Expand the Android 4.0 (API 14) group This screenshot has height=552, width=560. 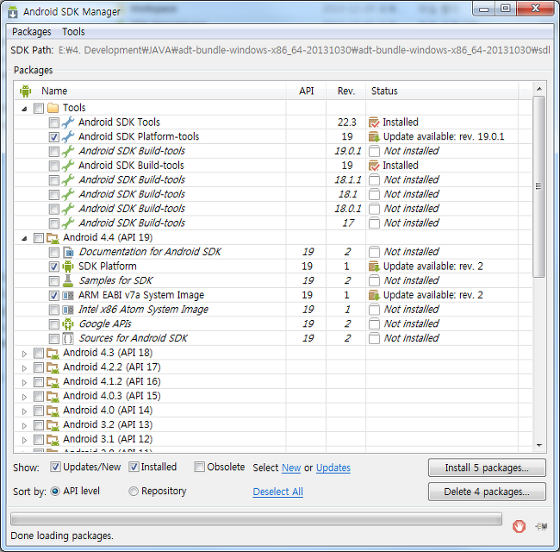(x=24, y=411)
